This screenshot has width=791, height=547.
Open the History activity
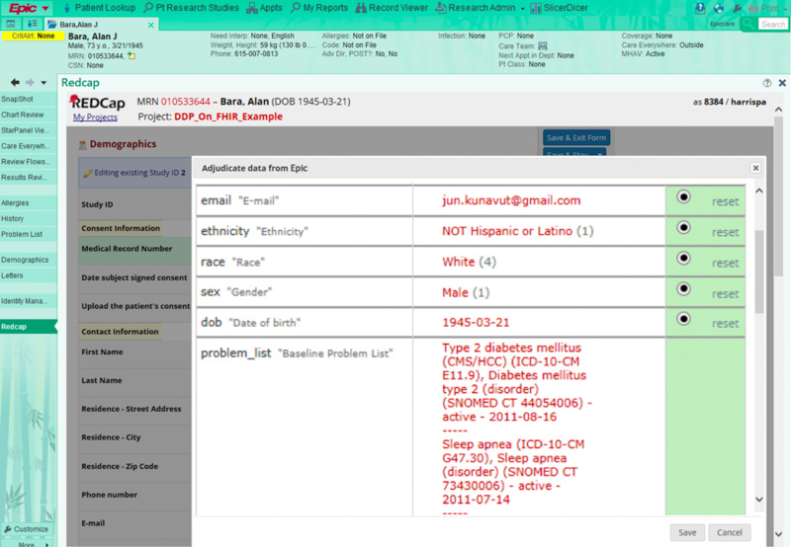(x=29, y=218)
